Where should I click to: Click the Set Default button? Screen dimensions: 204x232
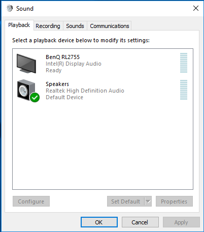tap(126, 201)
